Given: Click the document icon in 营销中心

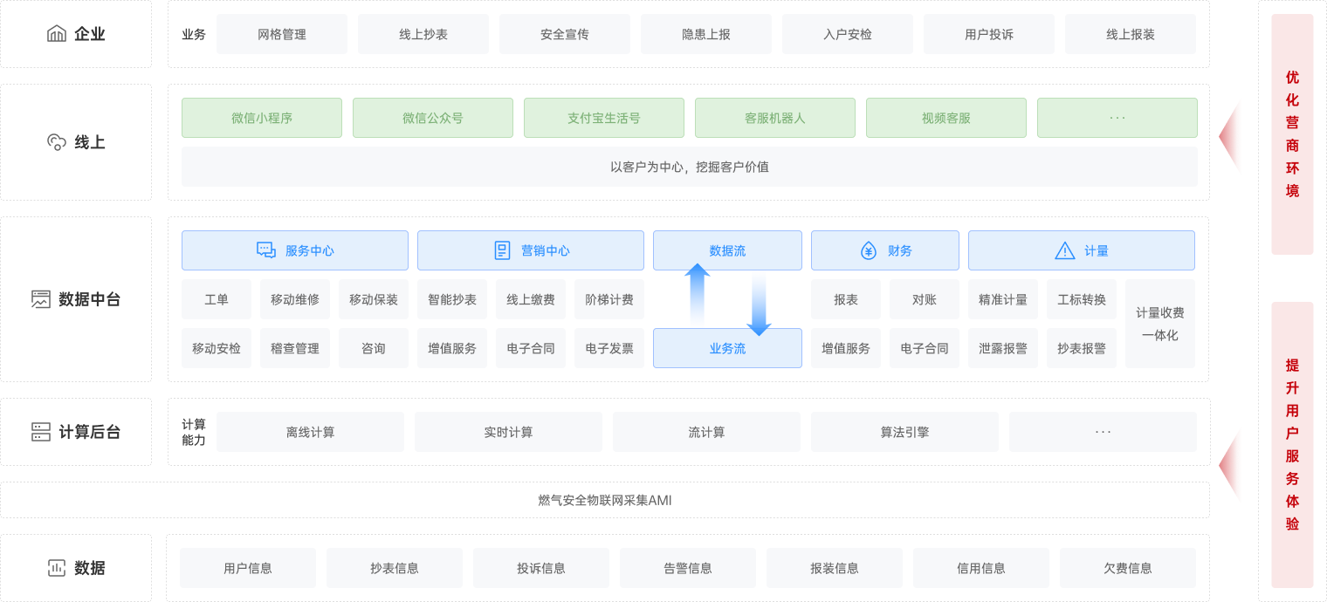Looking at the screenshot, I should (502, 250).
